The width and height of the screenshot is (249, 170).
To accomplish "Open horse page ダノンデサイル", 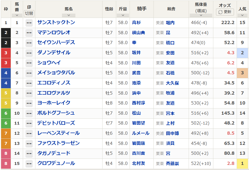I will click(54, 52).
